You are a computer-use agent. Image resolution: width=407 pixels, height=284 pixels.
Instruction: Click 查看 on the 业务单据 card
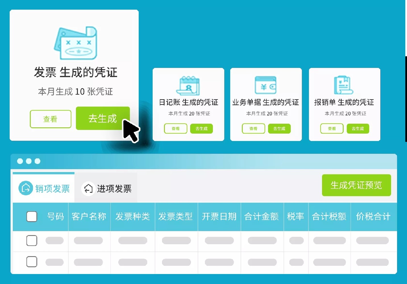point(253,128)
